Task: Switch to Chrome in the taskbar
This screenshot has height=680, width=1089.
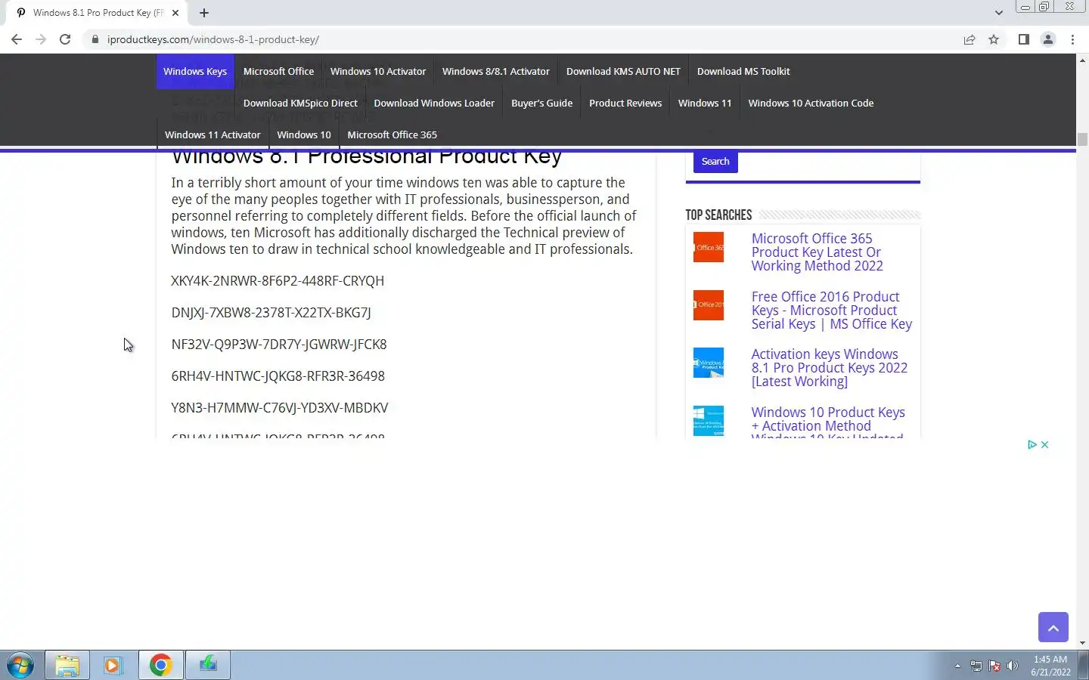Action: (x=160, y=666)
